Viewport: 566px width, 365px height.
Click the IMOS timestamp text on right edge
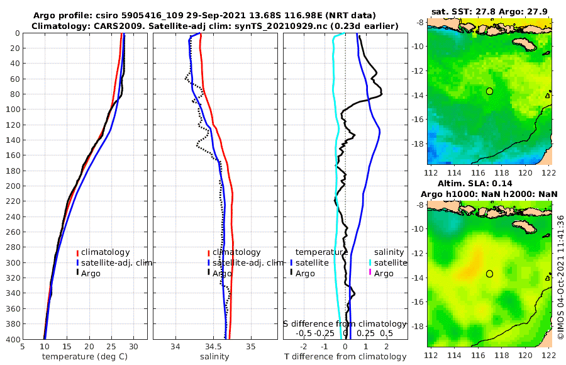(560, 277)
